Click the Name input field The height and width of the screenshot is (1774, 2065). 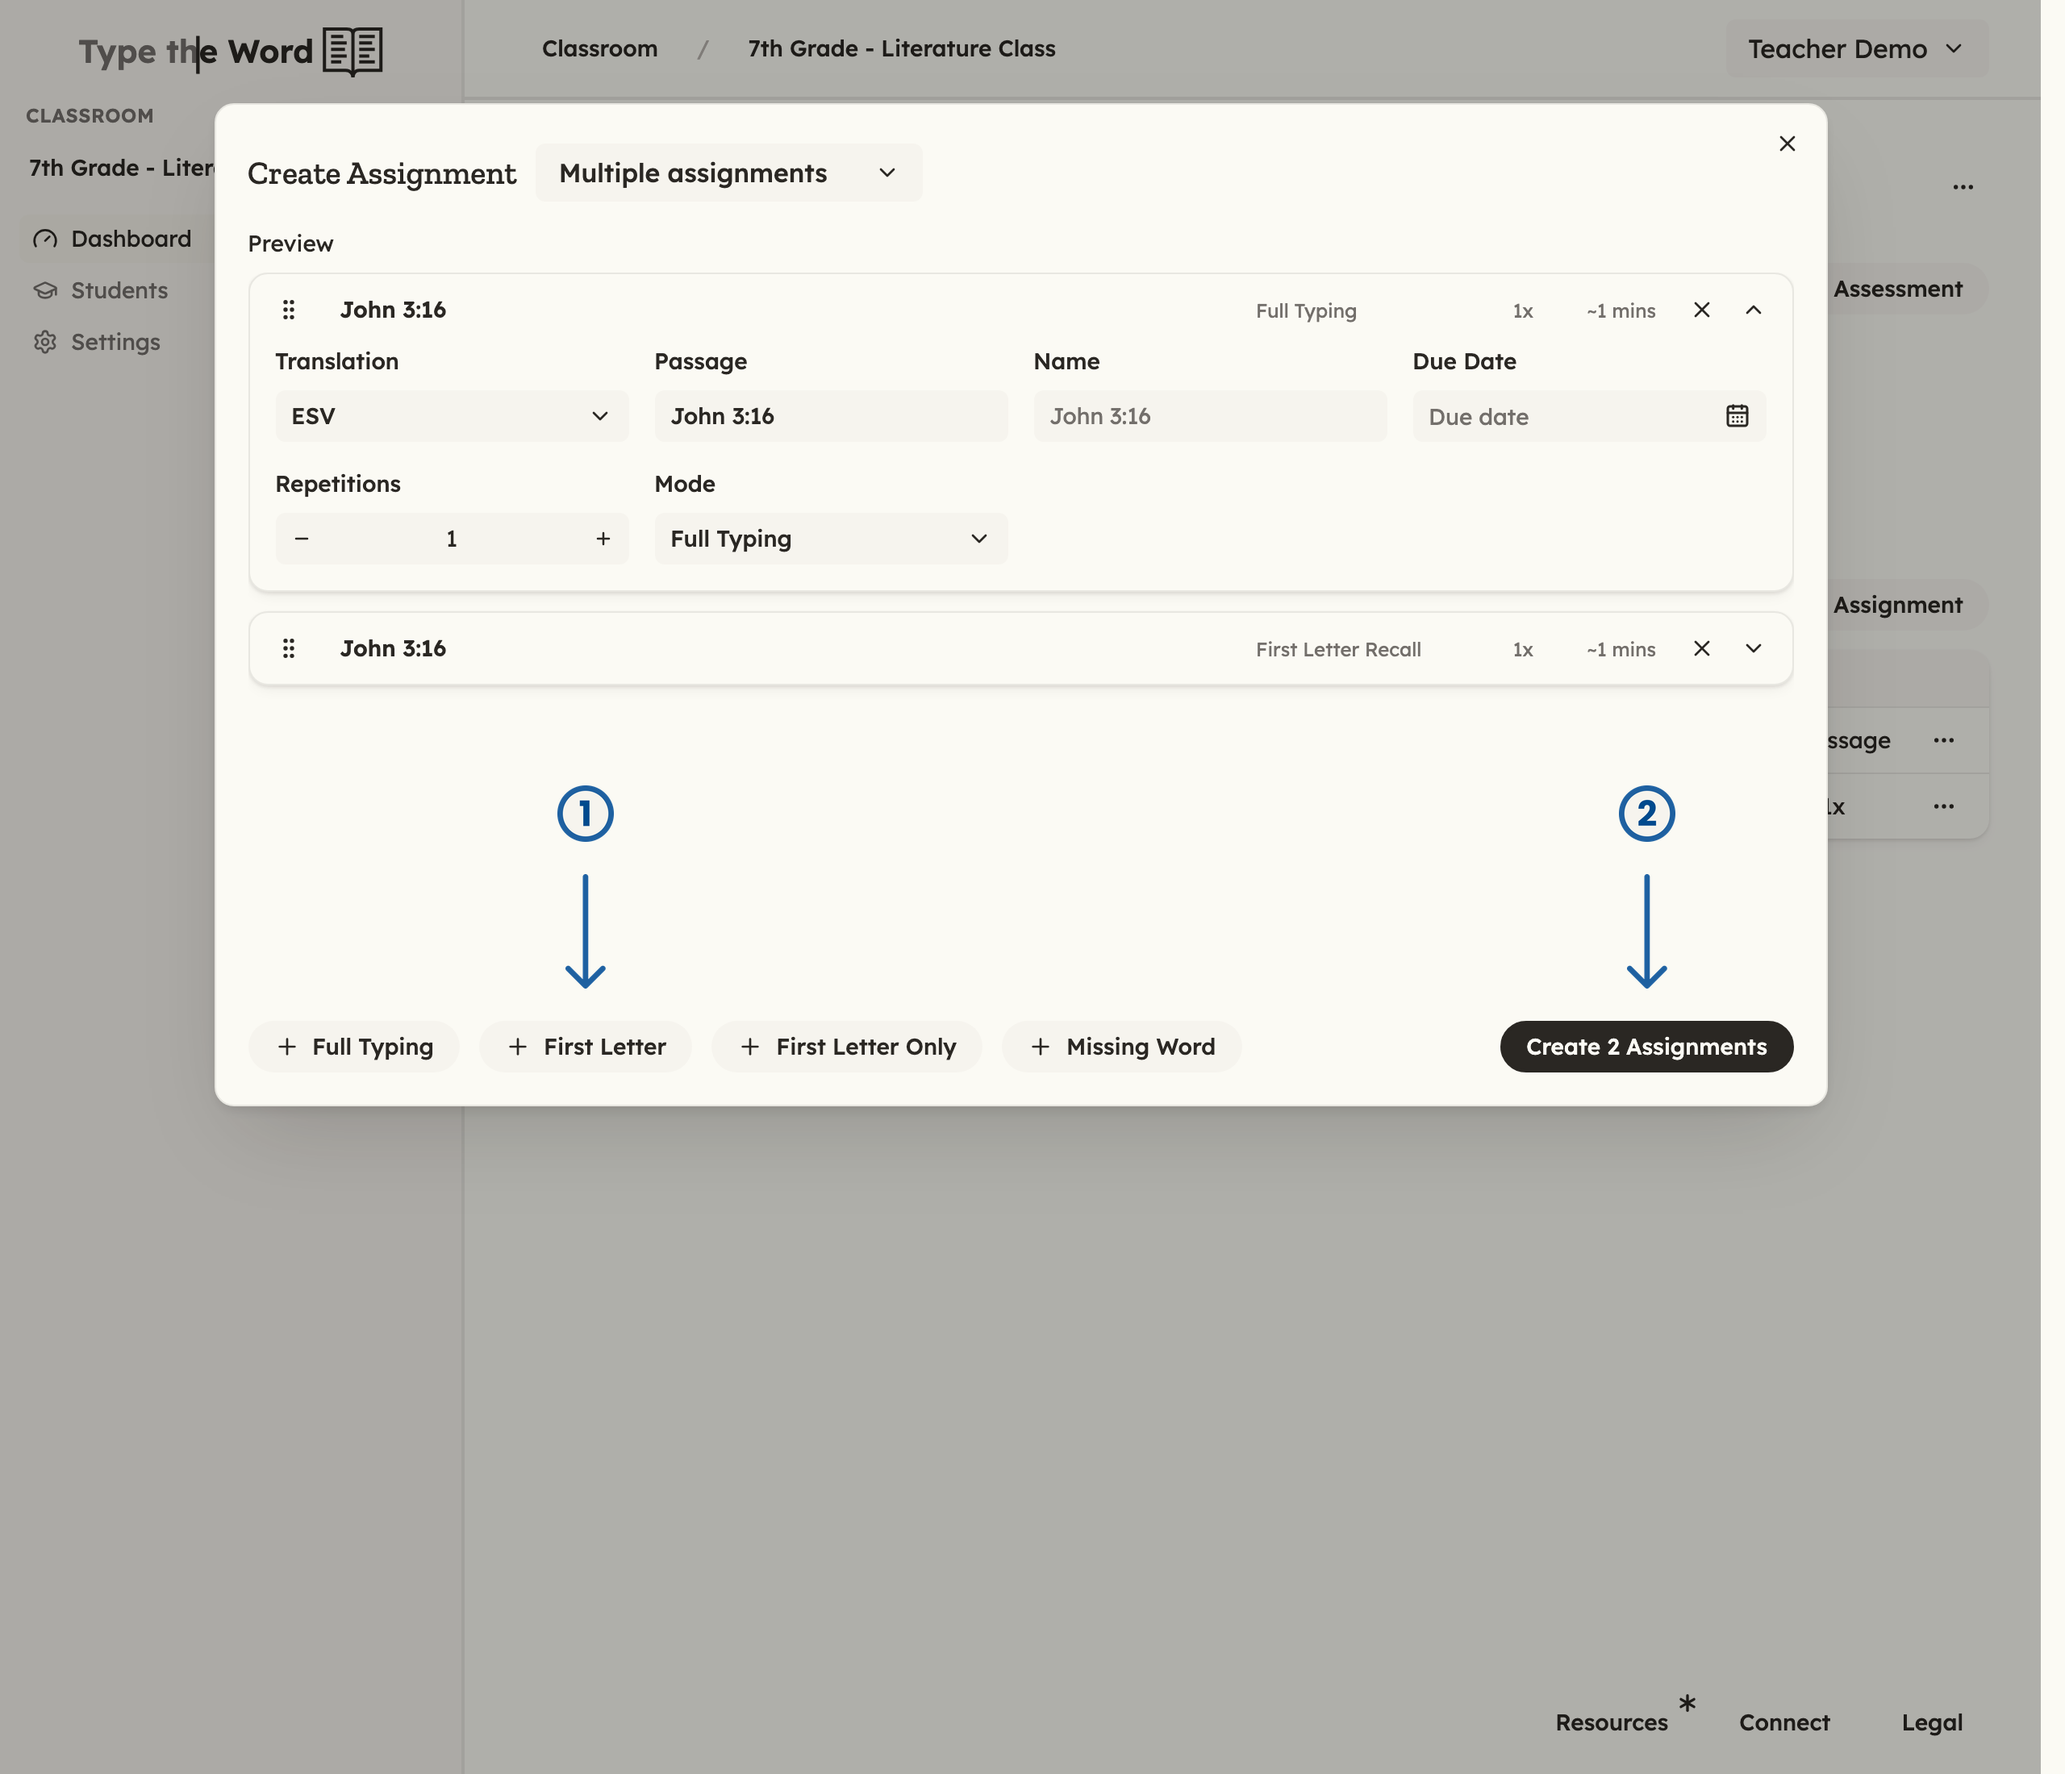click(x=1210, y=416)
